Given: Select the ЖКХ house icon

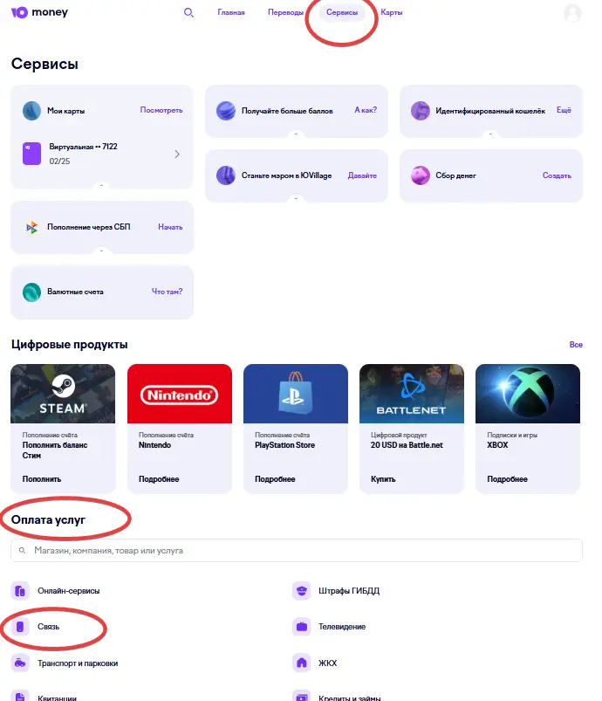Looking at the screenshot, I should point(302,663).
